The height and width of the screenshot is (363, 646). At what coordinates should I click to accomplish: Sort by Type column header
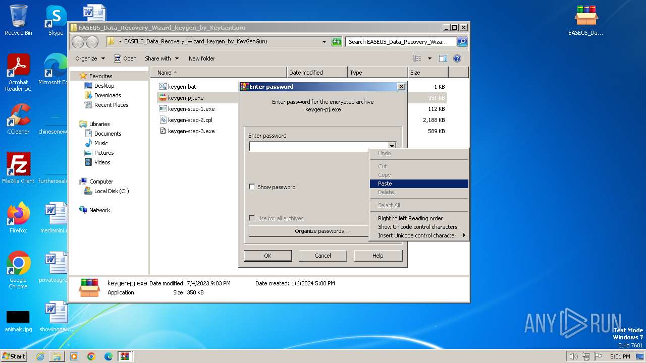pyautogui.click(x=378, y=73)
